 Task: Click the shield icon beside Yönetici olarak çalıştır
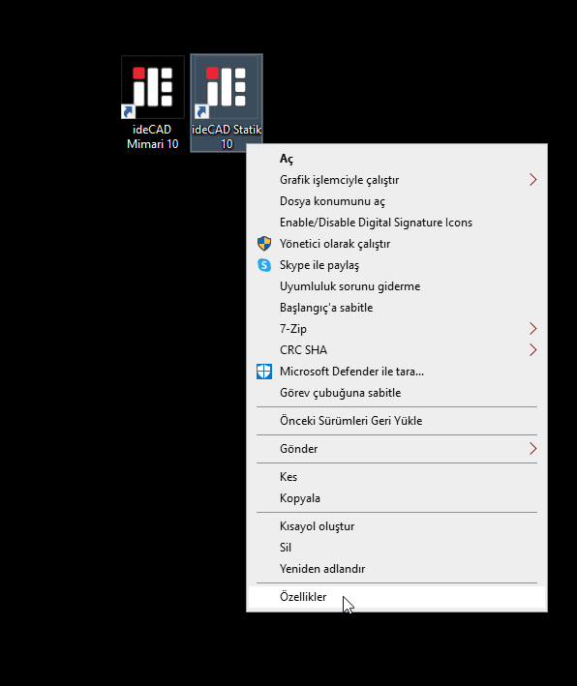click(264, 244)
